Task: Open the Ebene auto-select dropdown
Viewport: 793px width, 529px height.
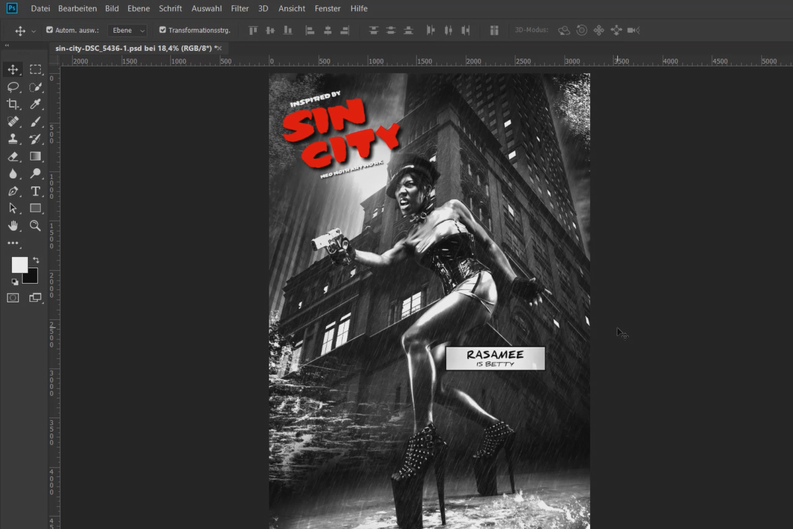Action: click(x=127, y=30)
